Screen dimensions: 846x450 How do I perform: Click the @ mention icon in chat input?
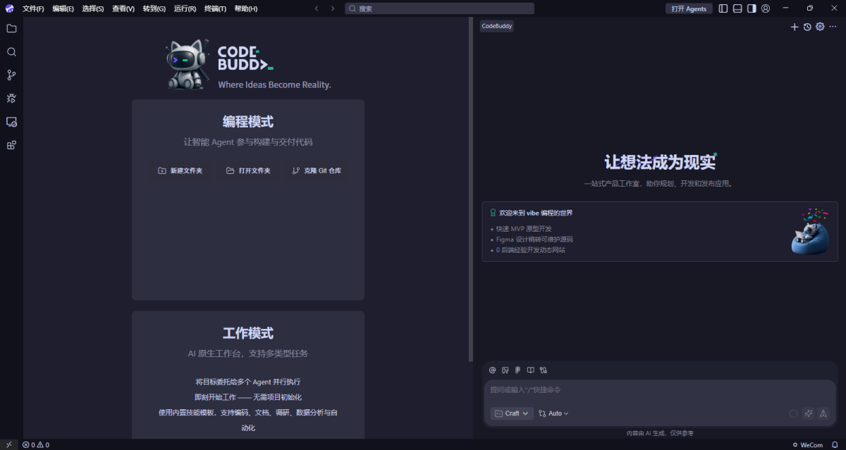click(x=491, y=370)
